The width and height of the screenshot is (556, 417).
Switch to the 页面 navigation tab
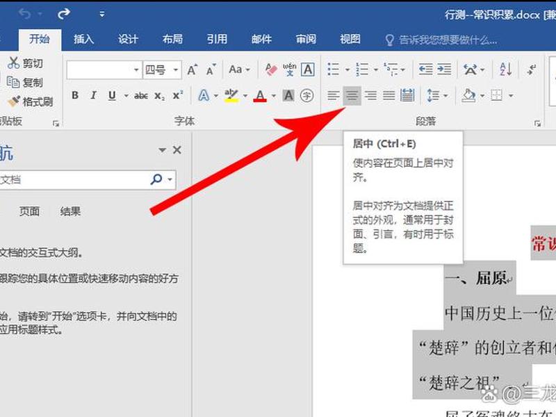pos(29,211)
